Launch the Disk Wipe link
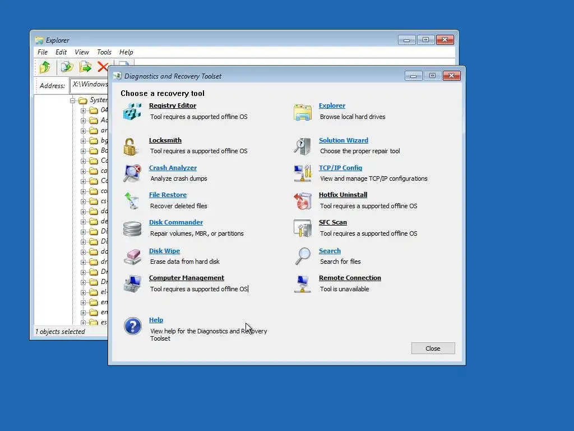 coord(164,251)
